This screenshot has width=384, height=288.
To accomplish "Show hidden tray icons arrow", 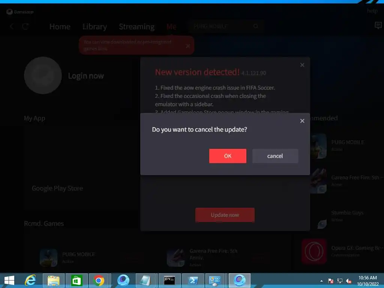I will [x=321, y=281].
